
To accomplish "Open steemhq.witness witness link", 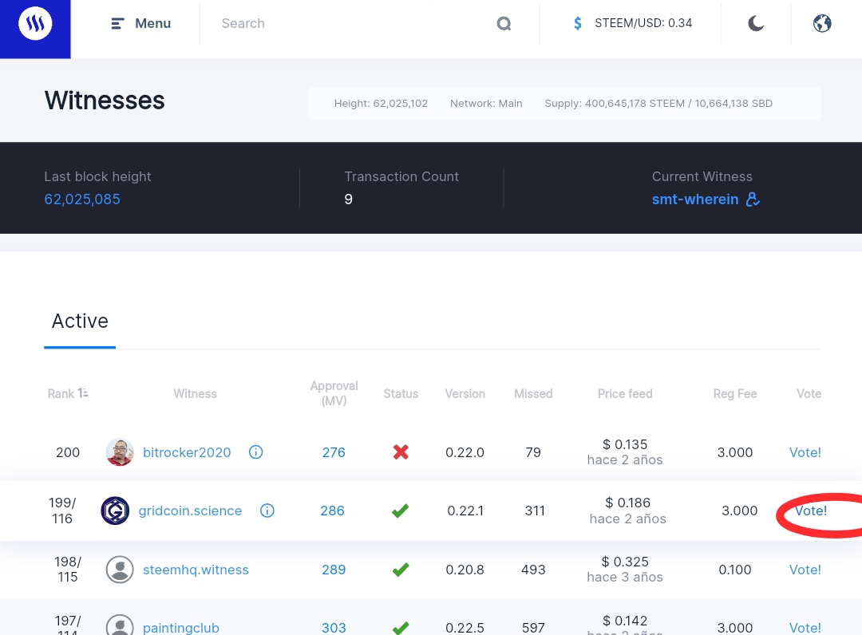I will 196,570.
